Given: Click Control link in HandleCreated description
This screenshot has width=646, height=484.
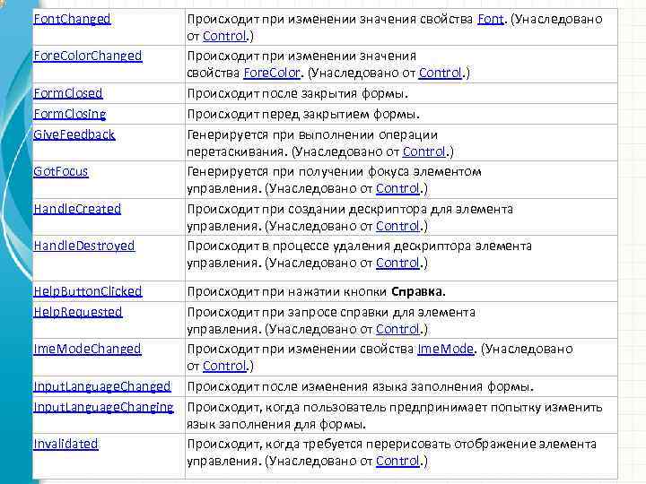Looking at the screenshot, I should click(398, 226).
